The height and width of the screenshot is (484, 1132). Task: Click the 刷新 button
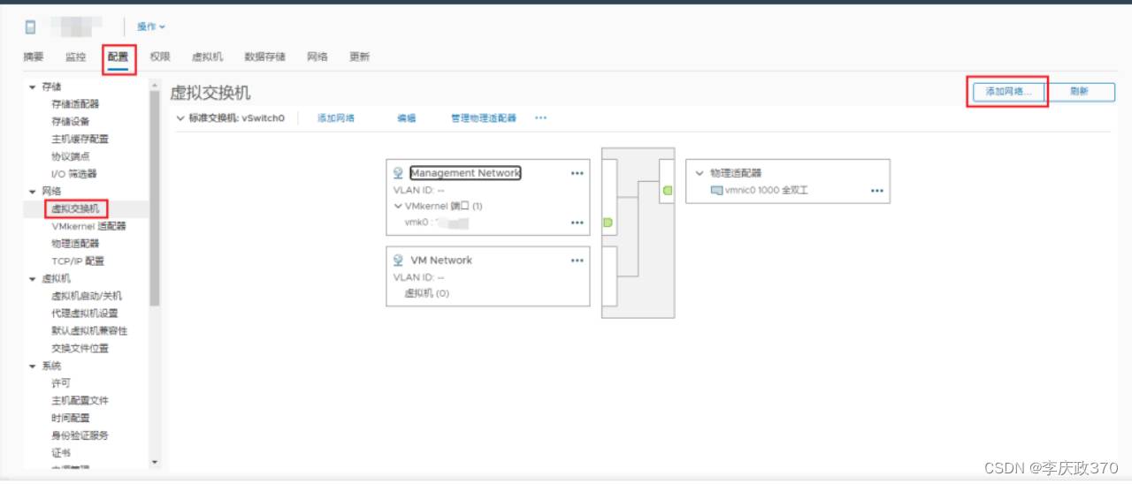tap(1078, 92)
